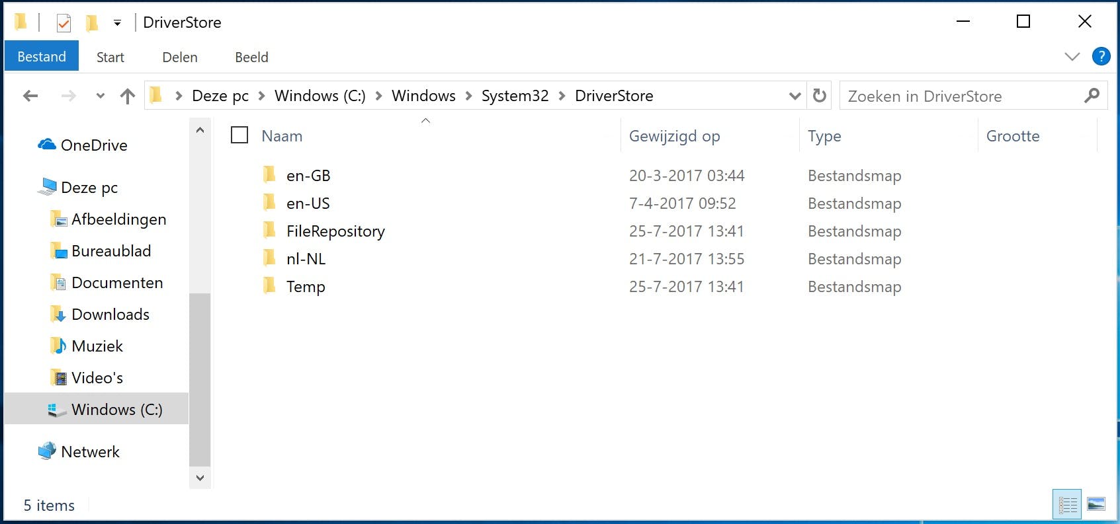1120x524 pixels.
Task: Switch to large thumbnails view icon
Action: pos(1096,505)
